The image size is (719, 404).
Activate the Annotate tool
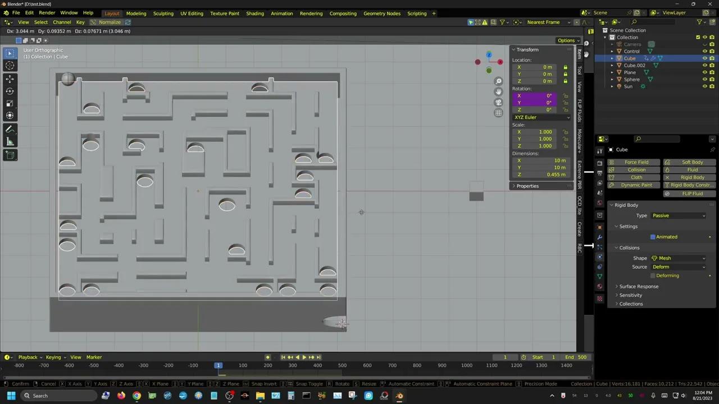10,129
